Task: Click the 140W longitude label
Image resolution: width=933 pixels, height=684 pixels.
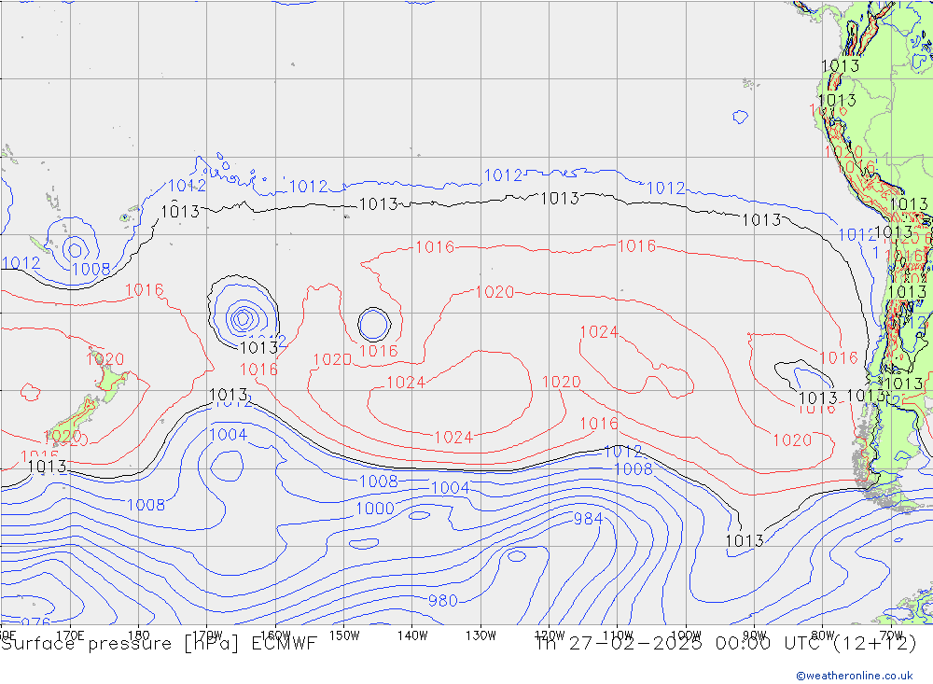Action: pos(412,635)
